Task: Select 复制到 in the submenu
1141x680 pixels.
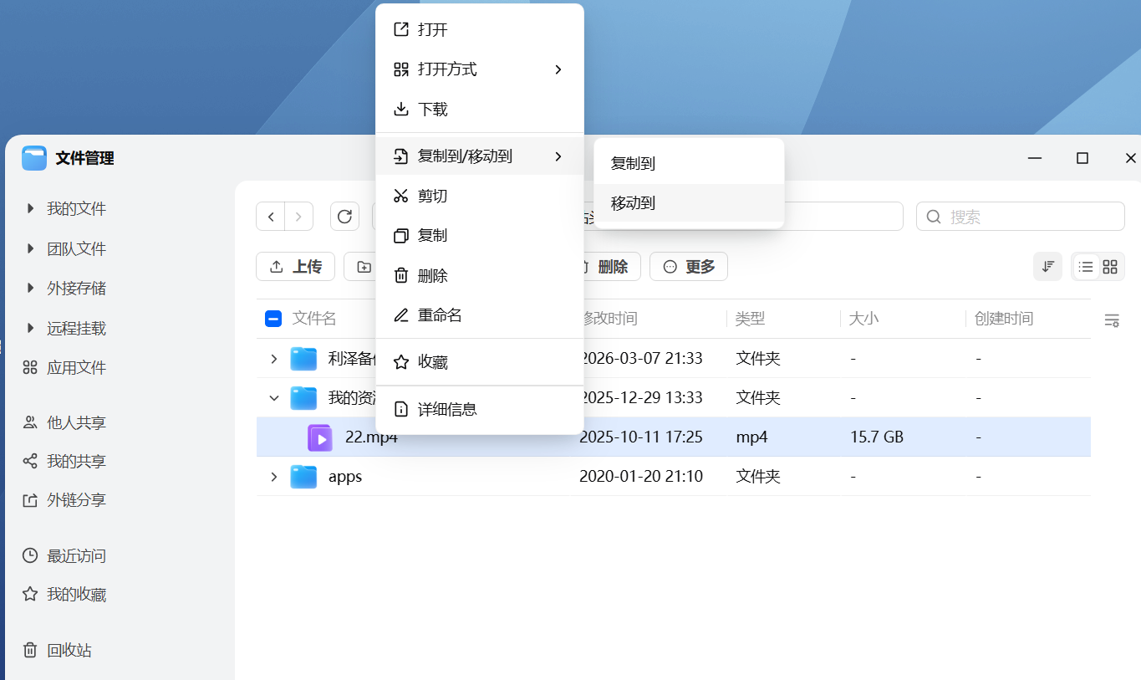Action: 689,163
